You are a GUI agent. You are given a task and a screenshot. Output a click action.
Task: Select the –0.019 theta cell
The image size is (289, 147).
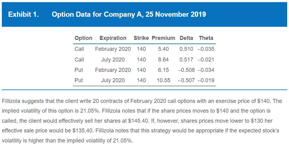[206, 81]
